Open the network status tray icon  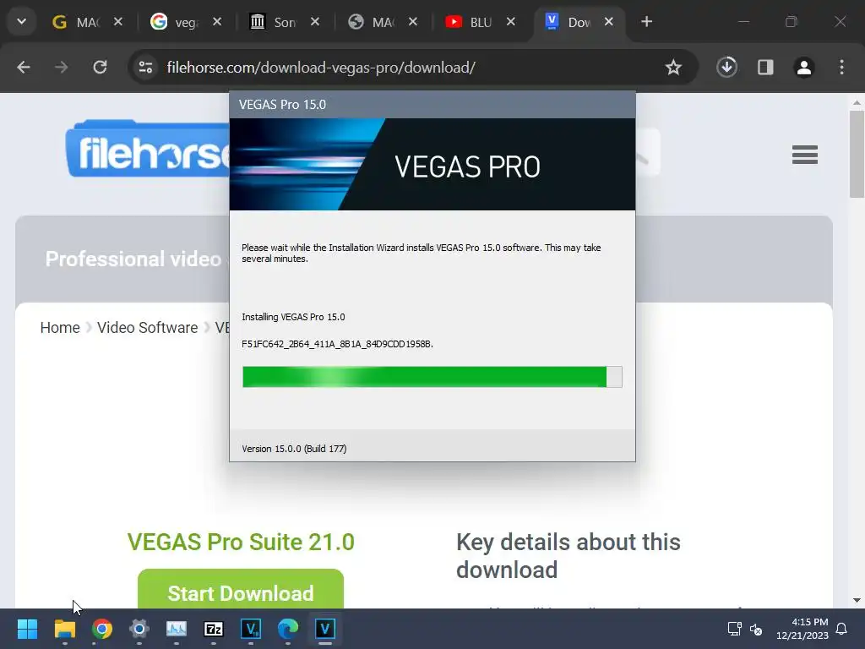click(x=734, y=629)
